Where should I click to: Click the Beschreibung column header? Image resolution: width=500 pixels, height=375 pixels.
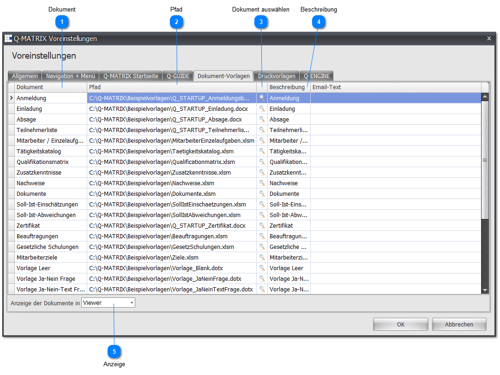point(289,87)
